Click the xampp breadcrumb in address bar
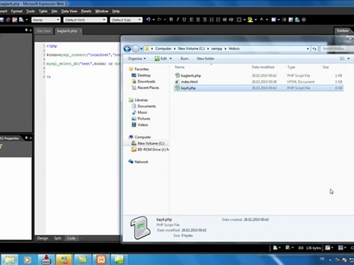 pyautogui.click(x=216, y=49)
